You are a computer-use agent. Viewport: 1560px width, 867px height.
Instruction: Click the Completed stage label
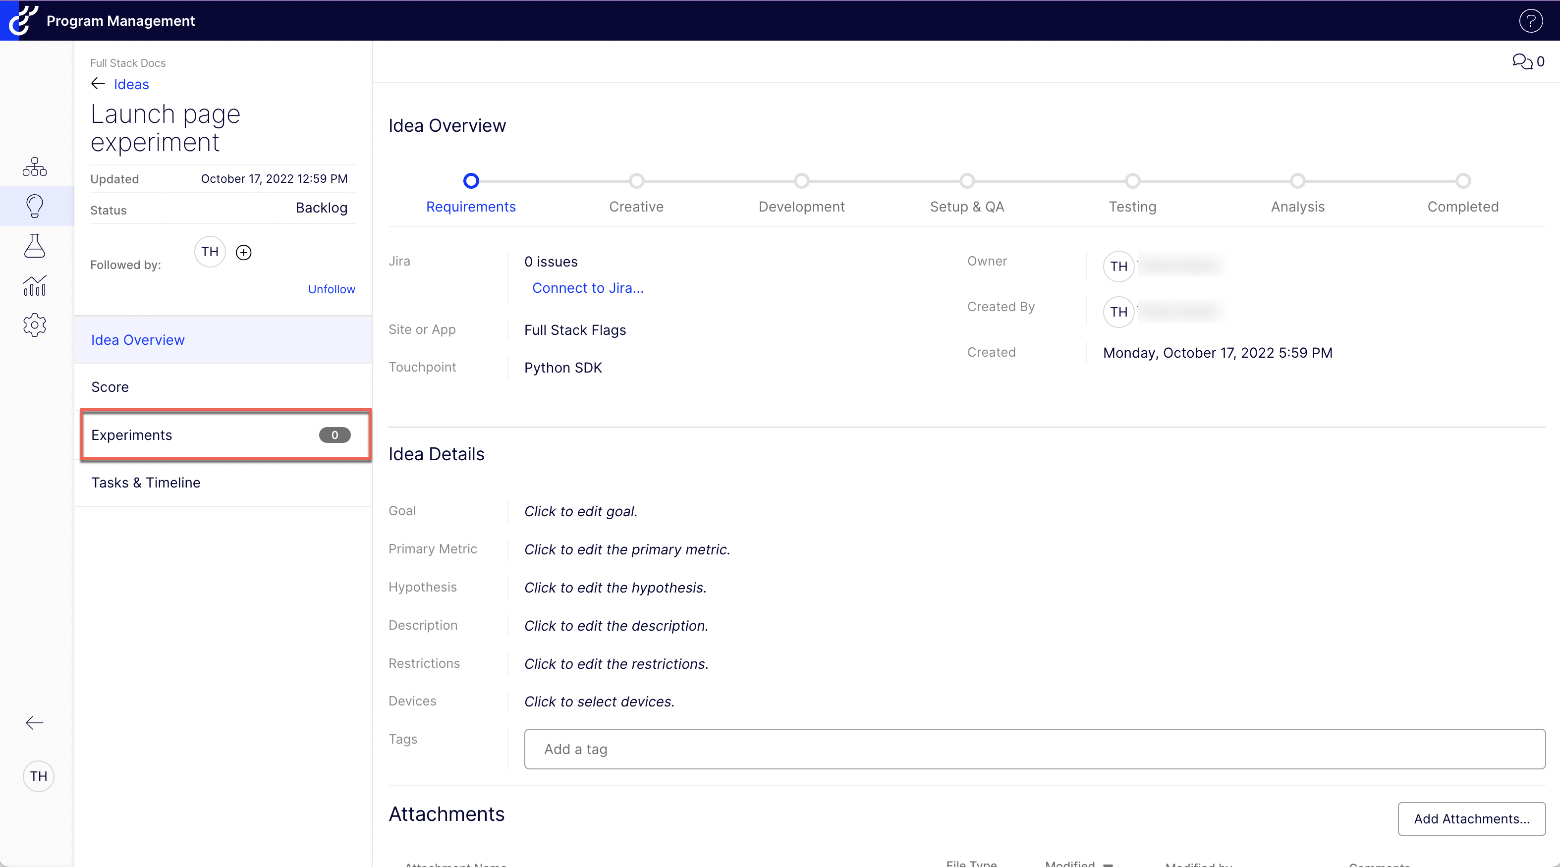pos(1462,207)
